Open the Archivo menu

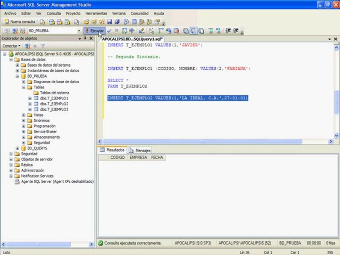click(10, 13)
